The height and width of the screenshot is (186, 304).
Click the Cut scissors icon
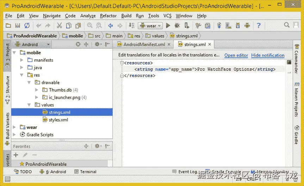click(59, 25)
